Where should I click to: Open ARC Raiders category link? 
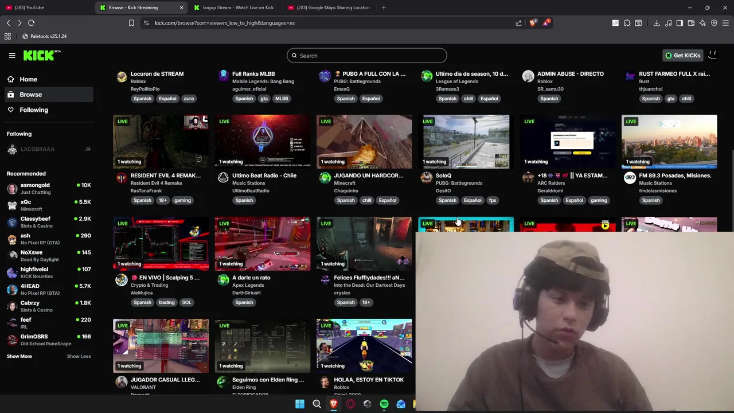551,183
